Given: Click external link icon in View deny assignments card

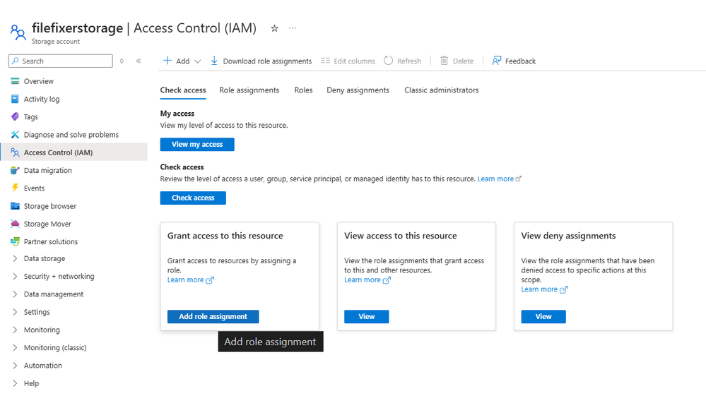Looking at the screenshot, I should [563, 289].
